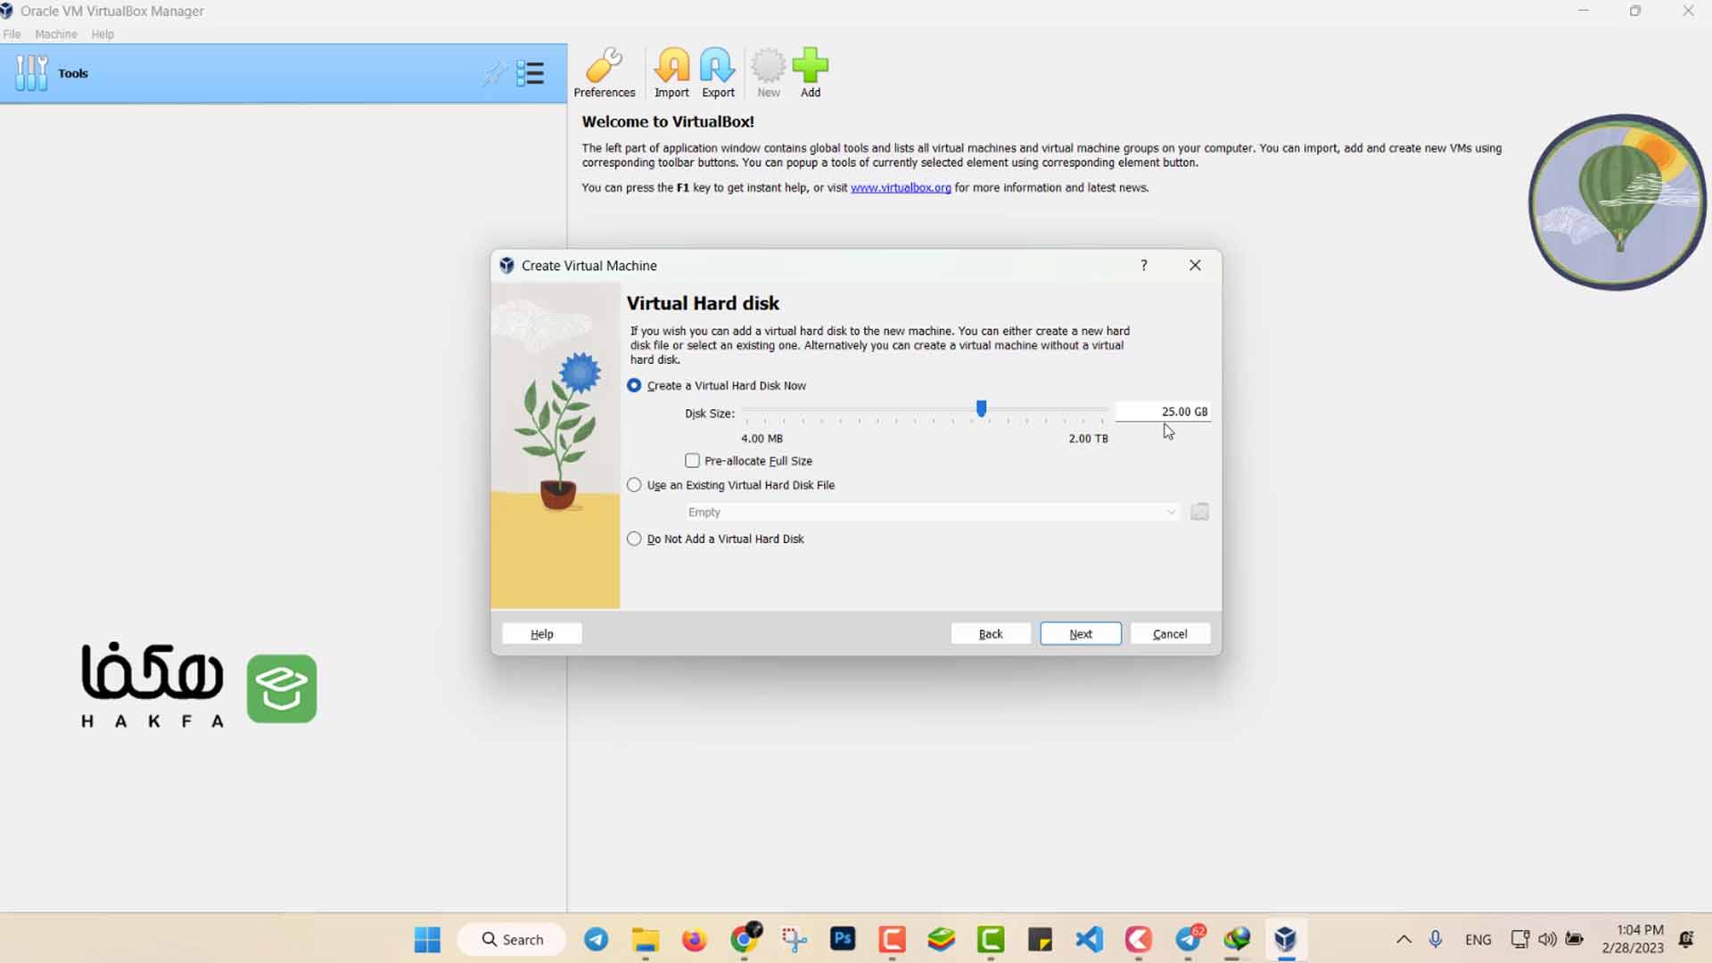Click the Help button in the dialog
This screenshot has height=963, width=1712.
(x=542, y=633)
